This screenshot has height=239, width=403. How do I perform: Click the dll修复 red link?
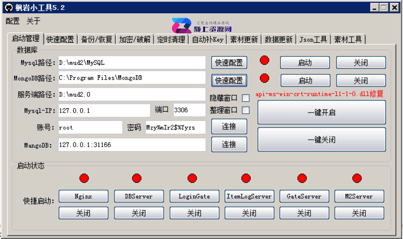pyautogui.click(x=319, y=94)
